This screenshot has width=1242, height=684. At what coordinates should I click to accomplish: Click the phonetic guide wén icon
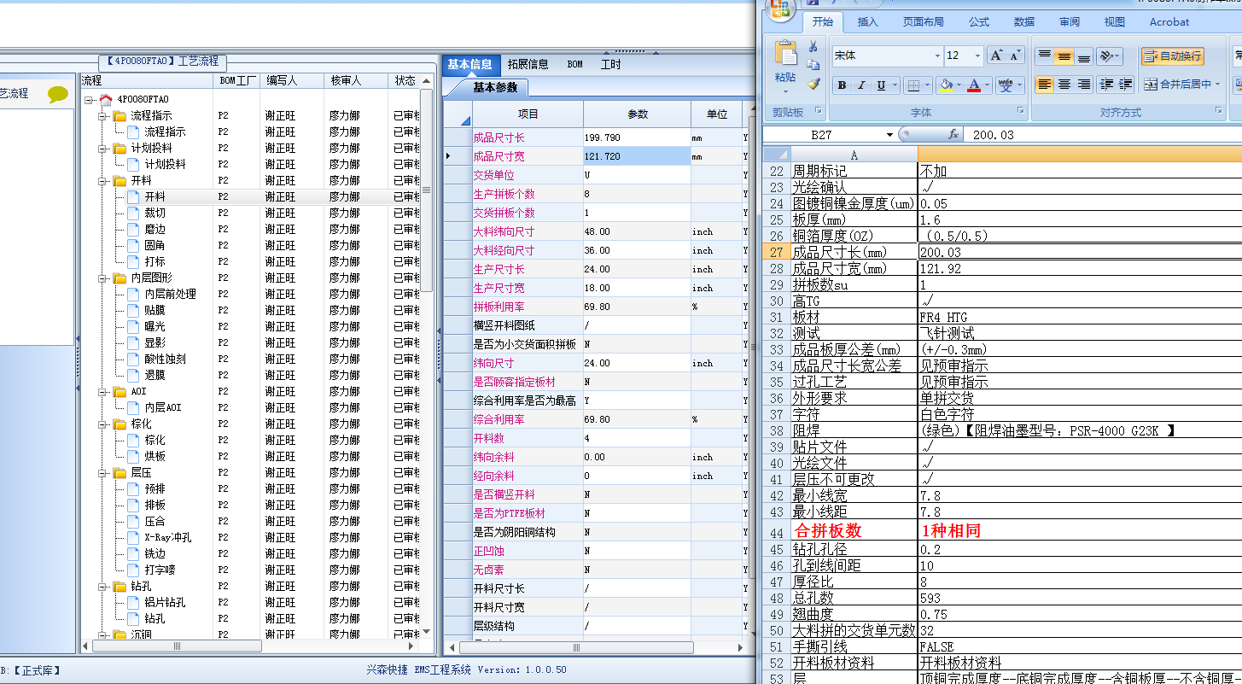(x=1006, y=85)
